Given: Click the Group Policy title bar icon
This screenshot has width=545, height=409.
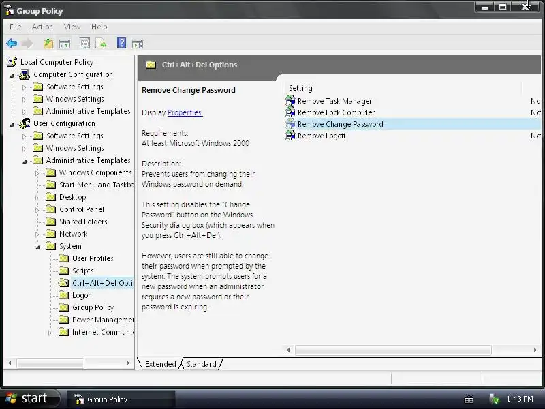Looking at the screenshot, I should (10, 10).
